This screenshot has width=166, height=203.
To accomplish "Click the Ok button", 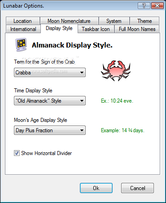I will (x=96, y=188).
